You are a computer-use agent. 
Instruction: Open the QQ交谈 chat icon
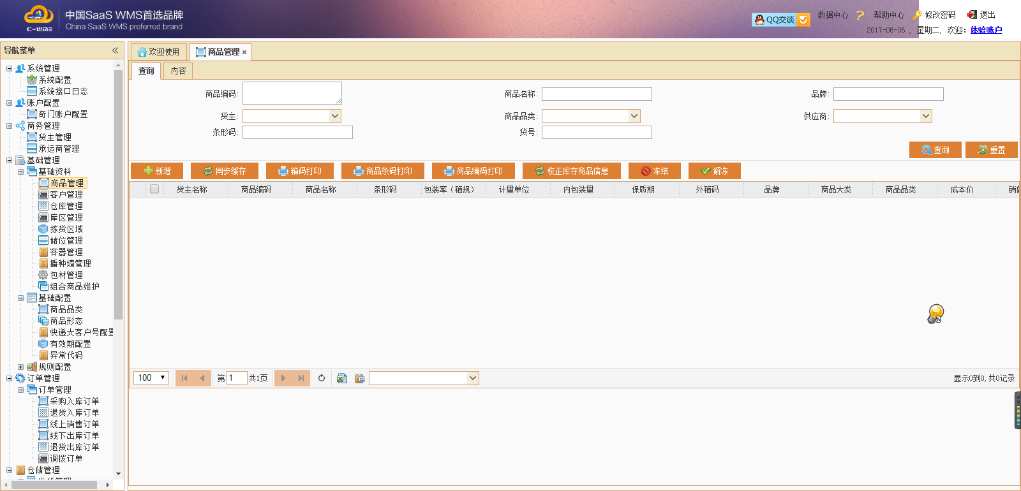(774, 20)
